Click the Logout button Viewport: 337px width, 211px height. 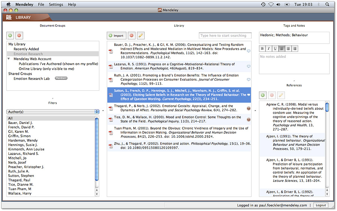point(321,205)
